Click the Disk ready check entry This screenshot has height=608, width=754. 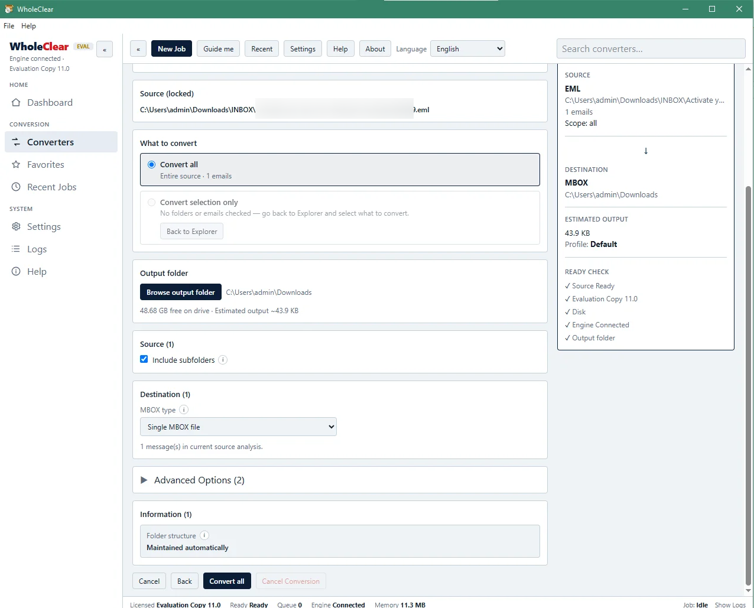(x=576, y=312)
